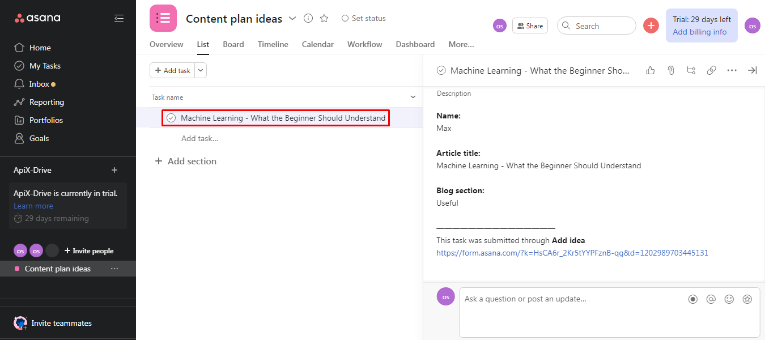Viewport: 765px width, 340px height.
Task: Open Reporting in the sidebar
Action: (x=45, y=102)
